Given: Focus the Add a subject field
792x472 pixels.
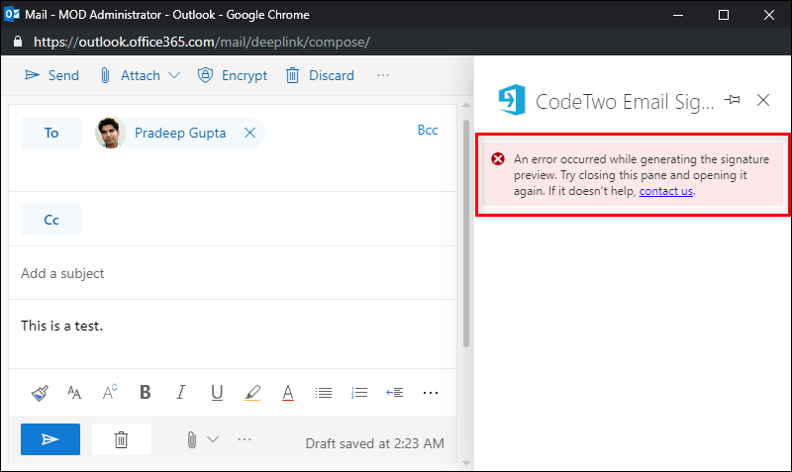Looking at the screenshot, I should click(x=233, y=273).
